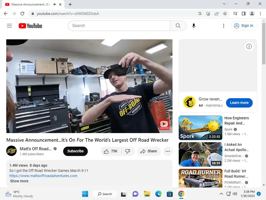
Task: Click the video subscribe watermark icon
Action: pyautogui.click(x=164, y=124)
